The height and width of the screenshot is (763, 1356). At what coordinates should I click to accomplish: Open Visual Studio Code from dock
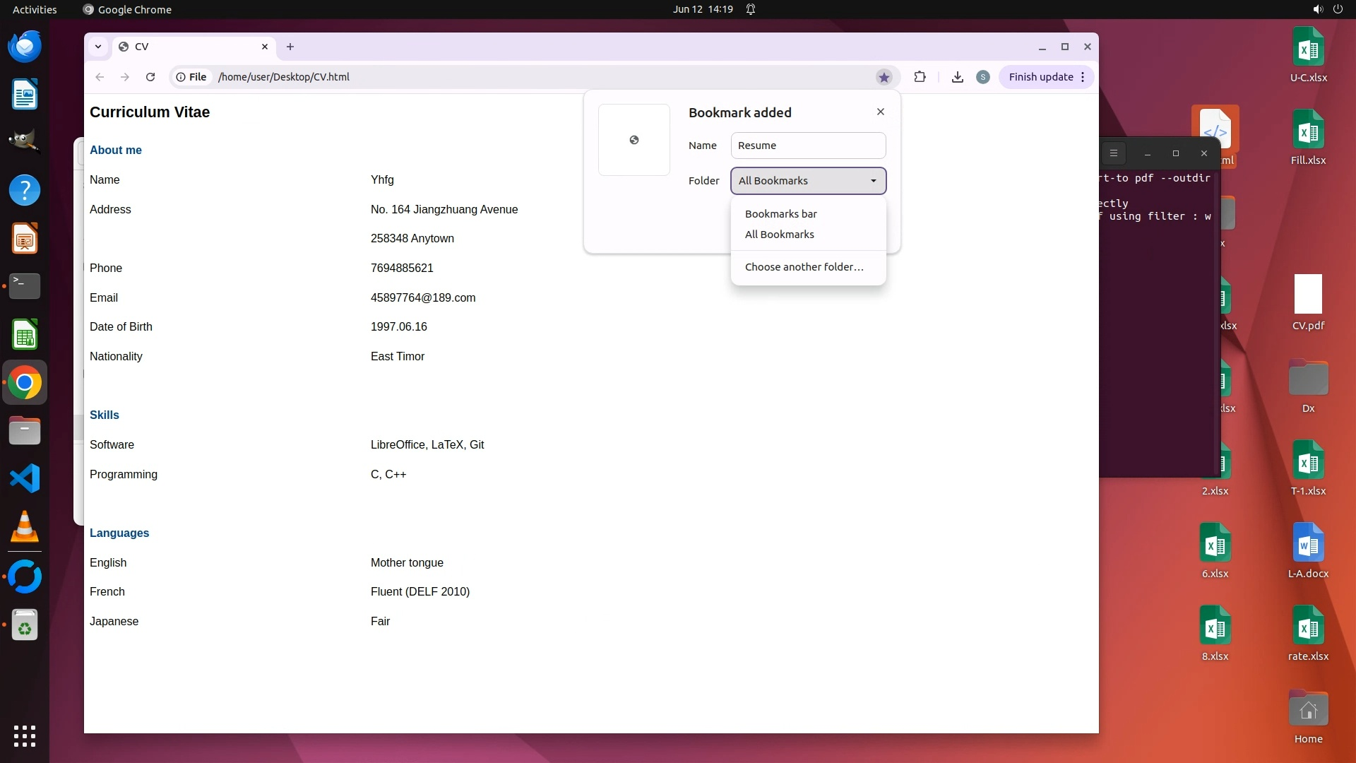point(25,479)
